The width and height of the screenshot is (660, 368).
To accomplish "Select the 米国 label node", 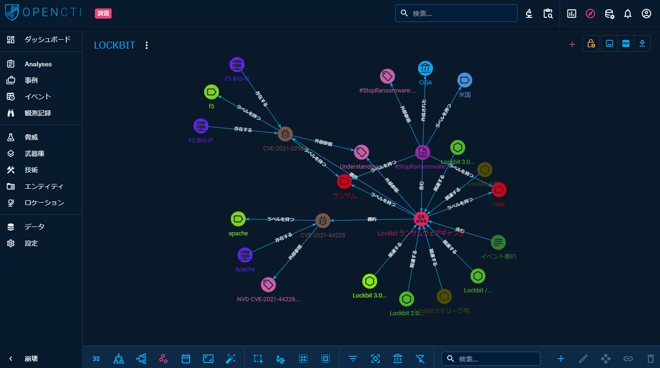I will pos(465,80).
